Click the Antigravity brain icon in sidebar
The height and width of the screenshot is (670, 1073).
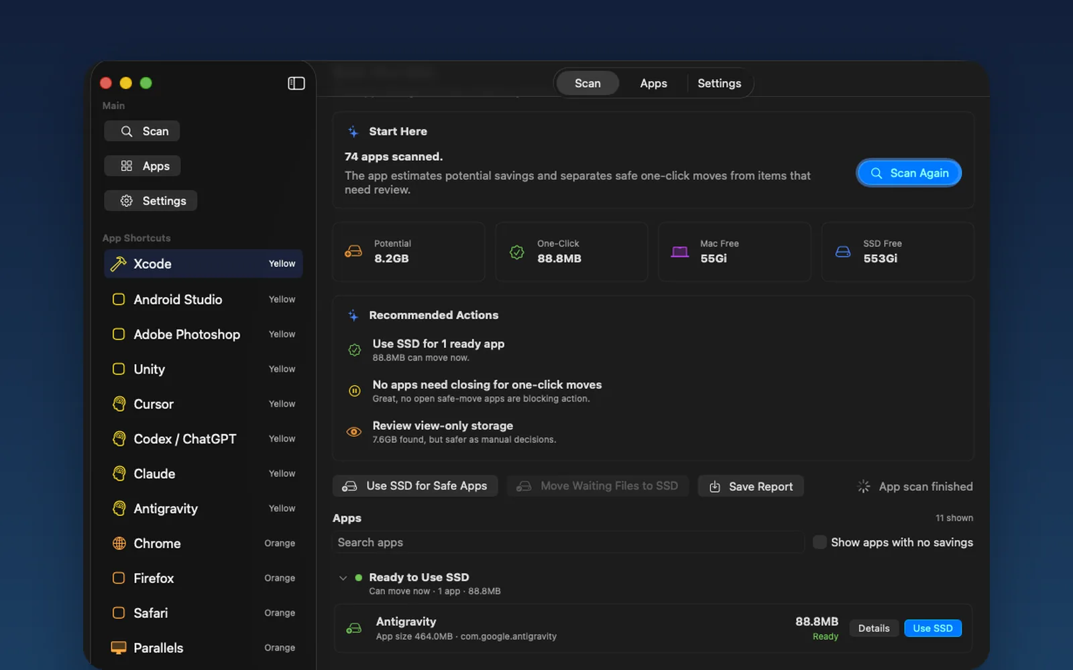point(119,509)
